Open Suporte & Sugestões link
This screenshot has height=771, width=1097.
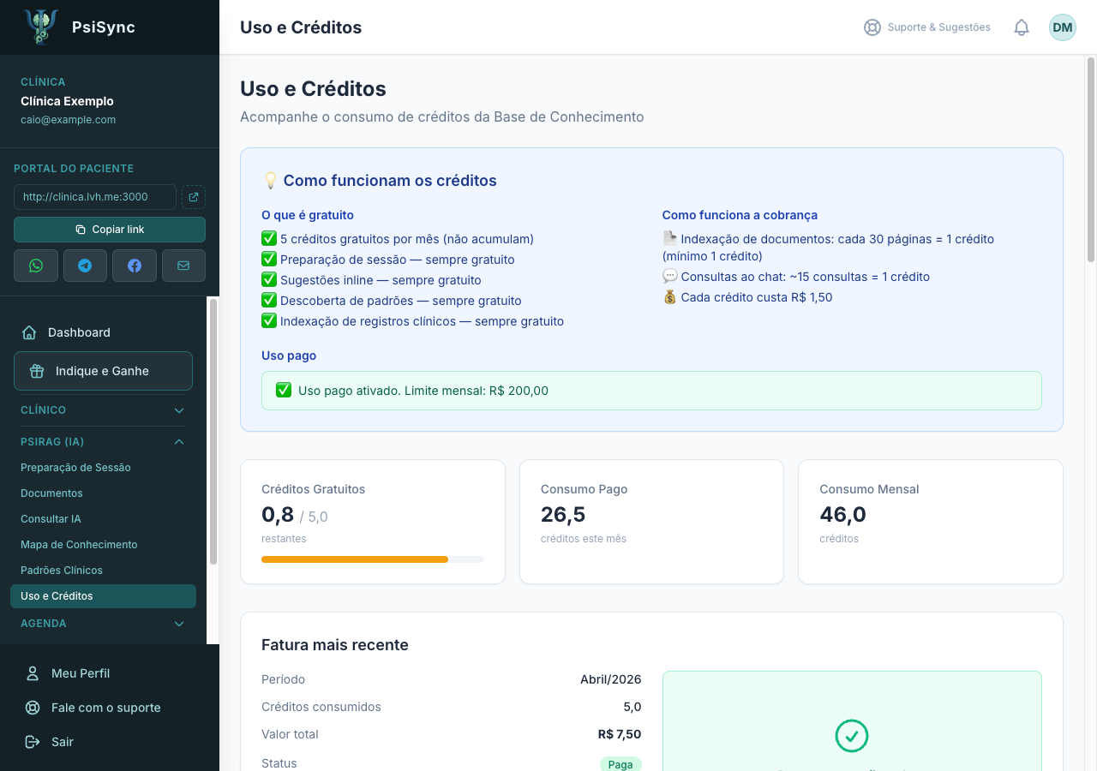coord(927,27)
